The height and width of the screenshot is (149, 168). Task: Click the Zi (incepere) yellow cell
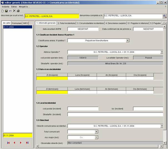click(52, 78)
